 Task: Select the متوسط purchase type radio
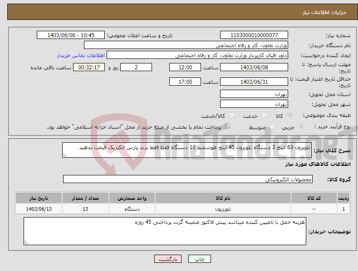point(272,126)
